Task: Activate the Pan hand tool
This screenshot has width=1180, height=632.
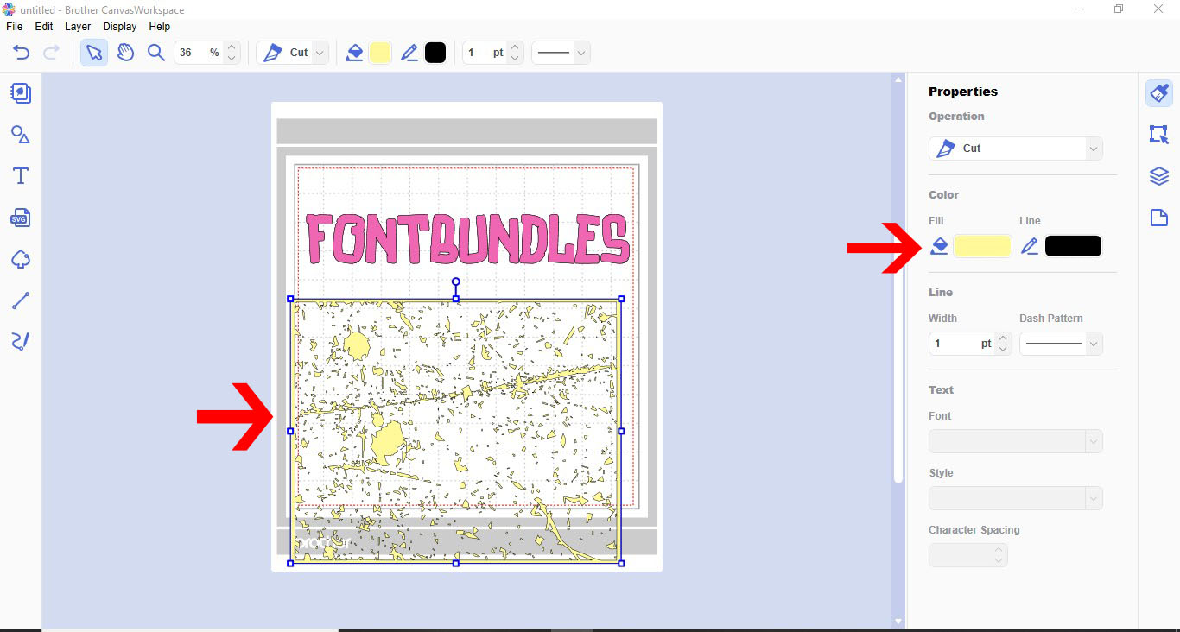Action: (x=126, y=53)
